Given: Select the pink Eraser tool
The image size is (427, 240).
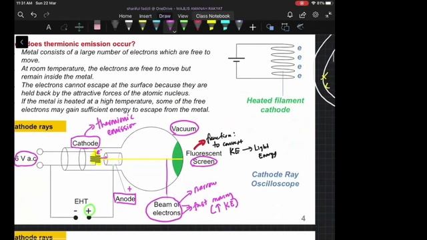Looking at the screenshot, I should [97, 25].
